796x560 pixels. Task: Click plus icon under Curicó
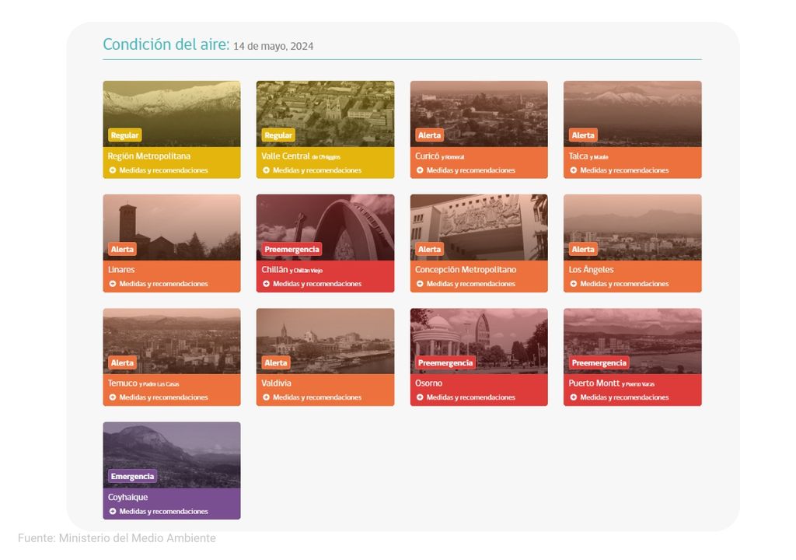click(x=420, y=170)
